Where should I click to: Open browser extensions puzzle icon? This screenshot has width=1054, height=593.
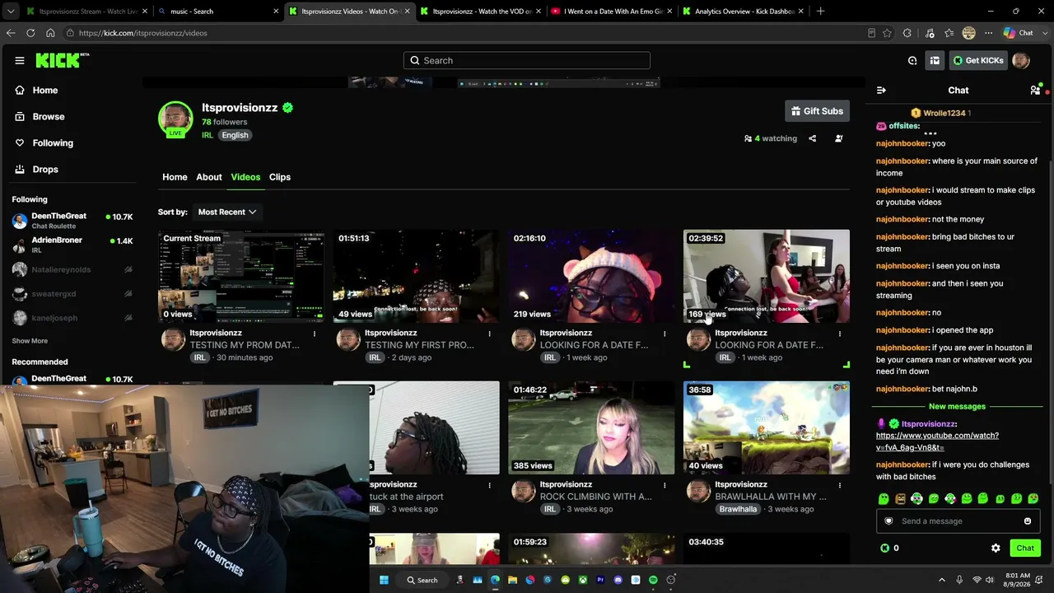(x=907, y=33)
